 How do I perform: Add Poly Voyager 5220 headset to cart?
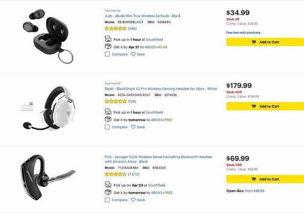point(265,179)
